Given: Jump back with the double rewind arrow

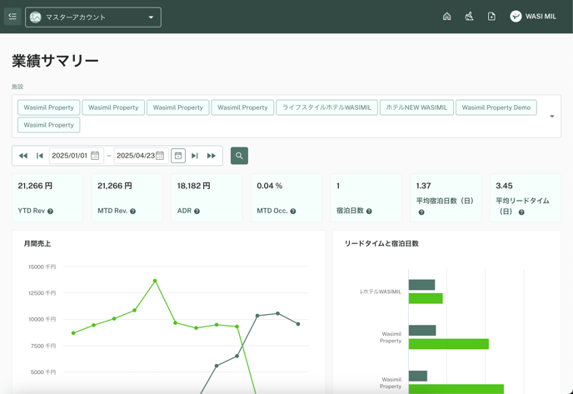Looking at the screenshot, I should [x=23, y=156].
